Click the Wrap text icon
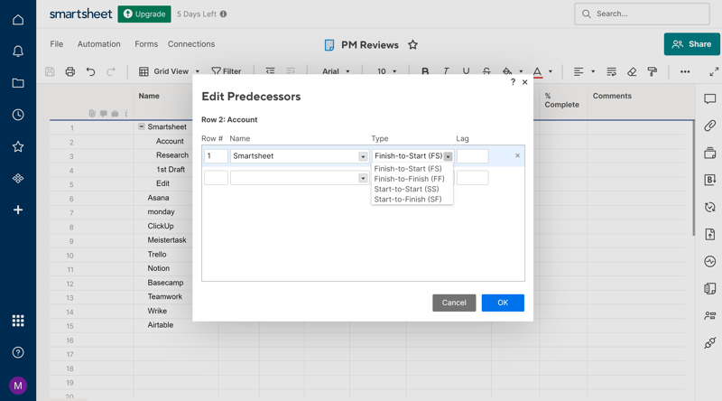The image size is (722, 401). pos(612,71)
